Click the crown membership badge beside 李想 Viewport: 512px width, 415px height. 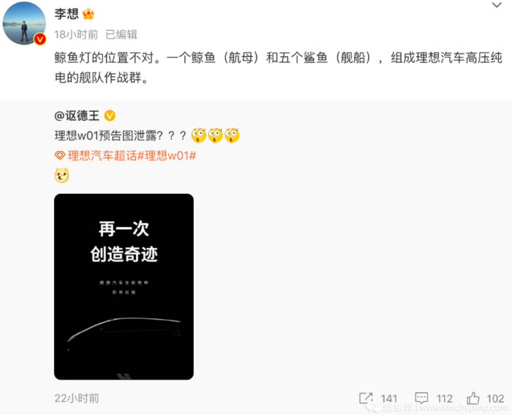coord(89,14)
